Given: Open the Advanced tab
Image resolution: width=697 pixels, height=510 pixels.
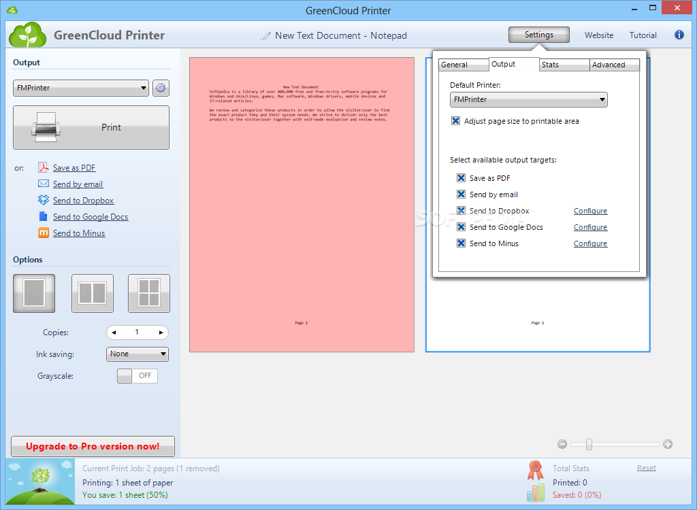Looking at the screenshot, I should (615, 65).
